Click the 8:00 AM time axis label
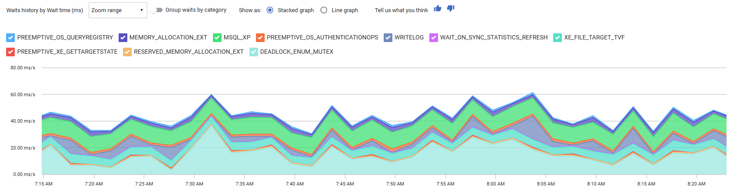The width and height of the screenshot is (737, 195). (495, 184)
